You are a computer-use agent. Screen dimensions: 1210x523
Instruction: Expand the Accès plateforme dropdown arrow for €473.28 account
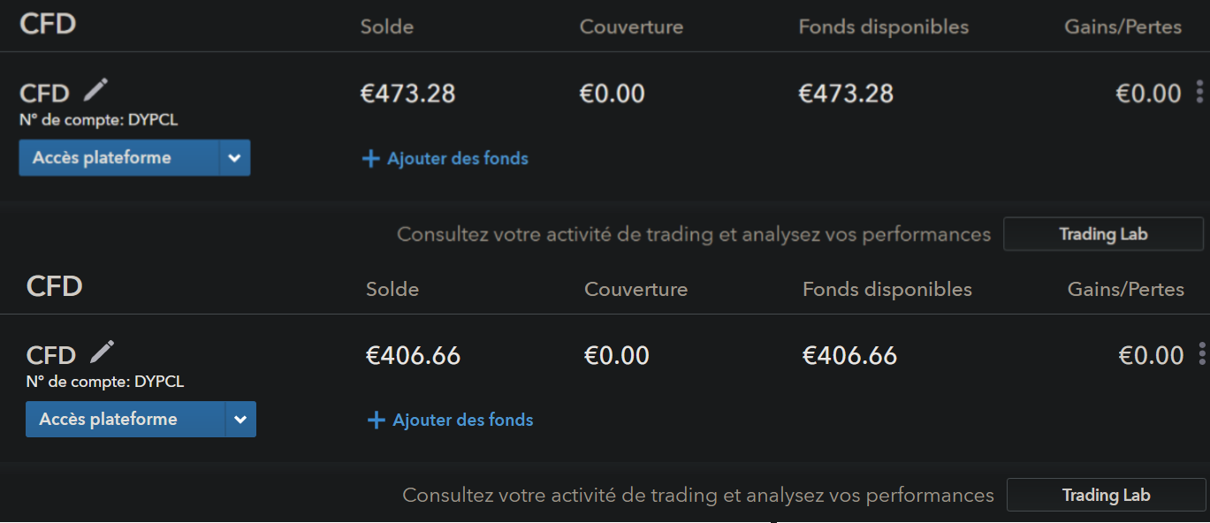(x=234, y=158)
